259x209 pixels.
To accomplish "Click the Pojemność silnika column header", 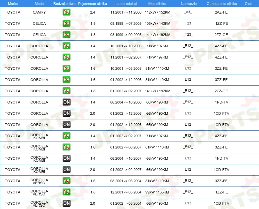I will pyautogui.click(x=92, y=4).
